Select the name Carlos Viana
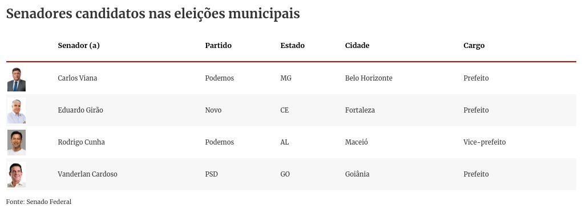Screen dimensions: 582x212 [78, 78]
